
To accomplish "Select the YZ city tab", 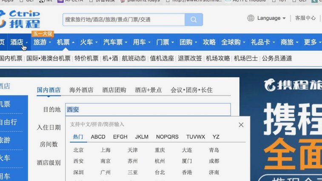I will (216, 137).
